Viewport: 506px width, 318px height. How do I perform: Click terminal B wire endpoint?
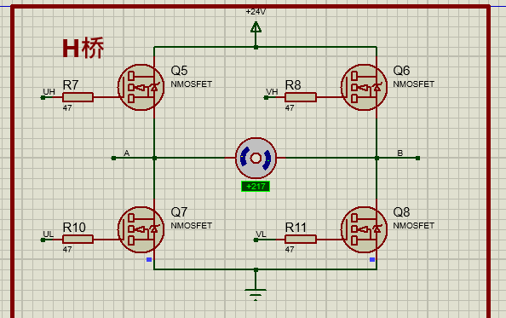click(x=418, y=159)
